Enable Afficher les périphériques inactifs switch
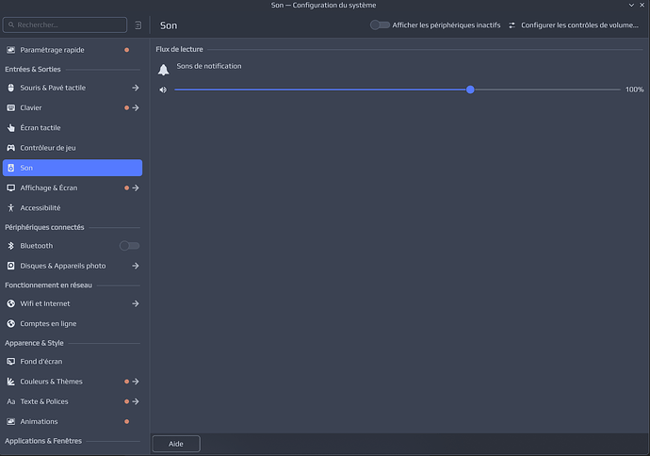 (380, 24)
